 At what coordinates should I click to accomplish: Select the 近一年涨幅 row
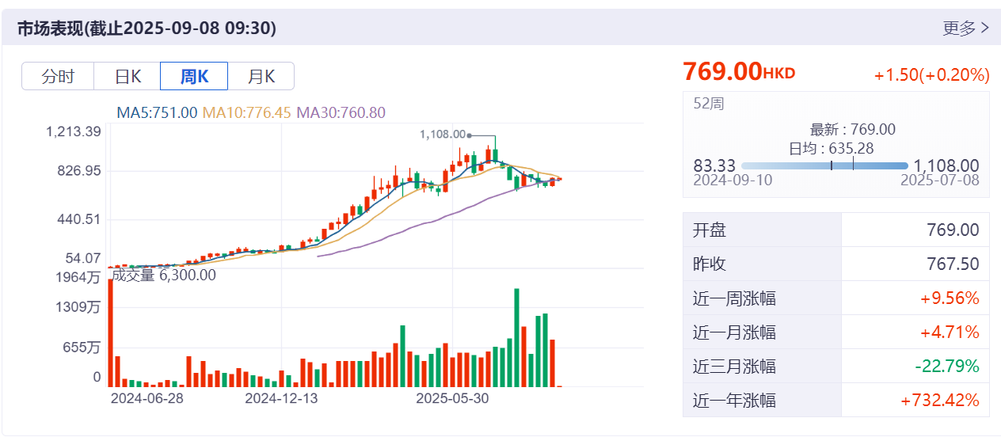click(835, 401)
